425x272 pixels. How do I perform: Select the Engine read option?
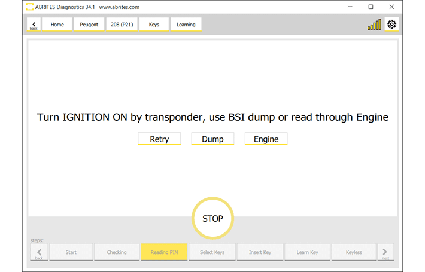click(266, 139)
